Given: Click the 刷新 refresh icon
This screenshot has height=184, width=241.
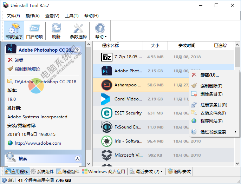Looking at the screenshot, I should click(56, 31).
